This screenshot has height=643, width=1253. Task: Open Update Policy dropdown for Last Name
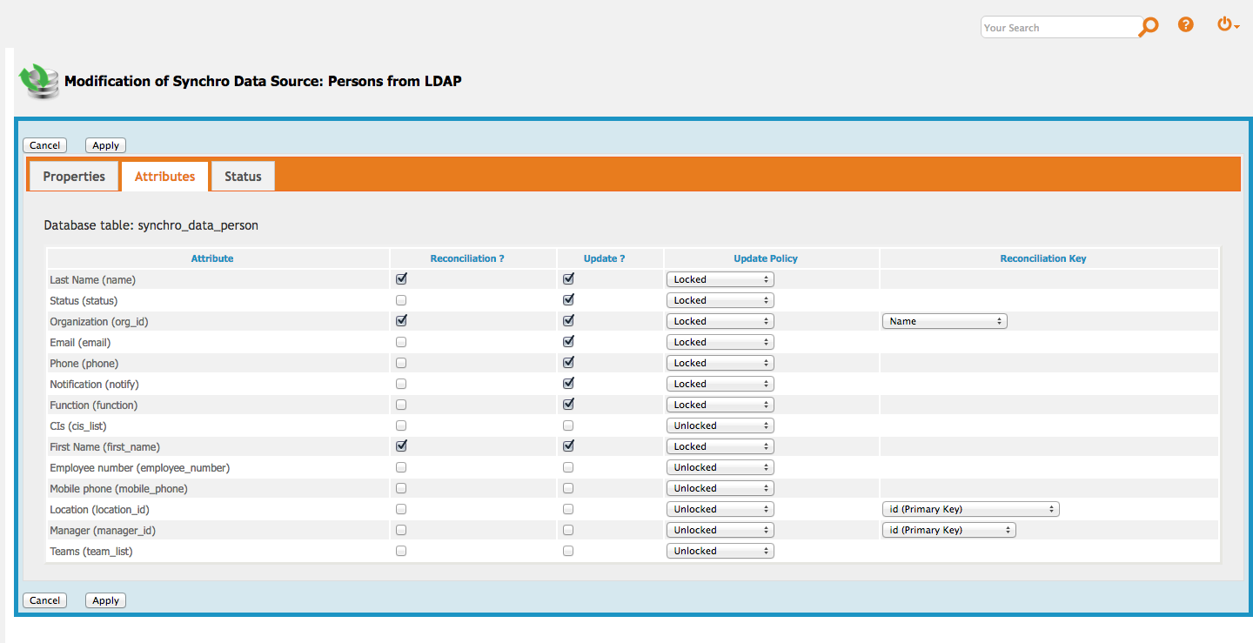pyautogui.click(x=720, y=279)
